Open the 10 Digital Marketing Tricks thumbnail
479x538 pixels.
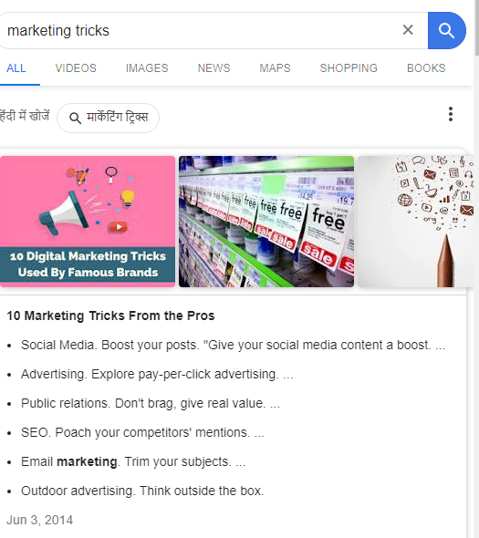click(x=88, y=222)
